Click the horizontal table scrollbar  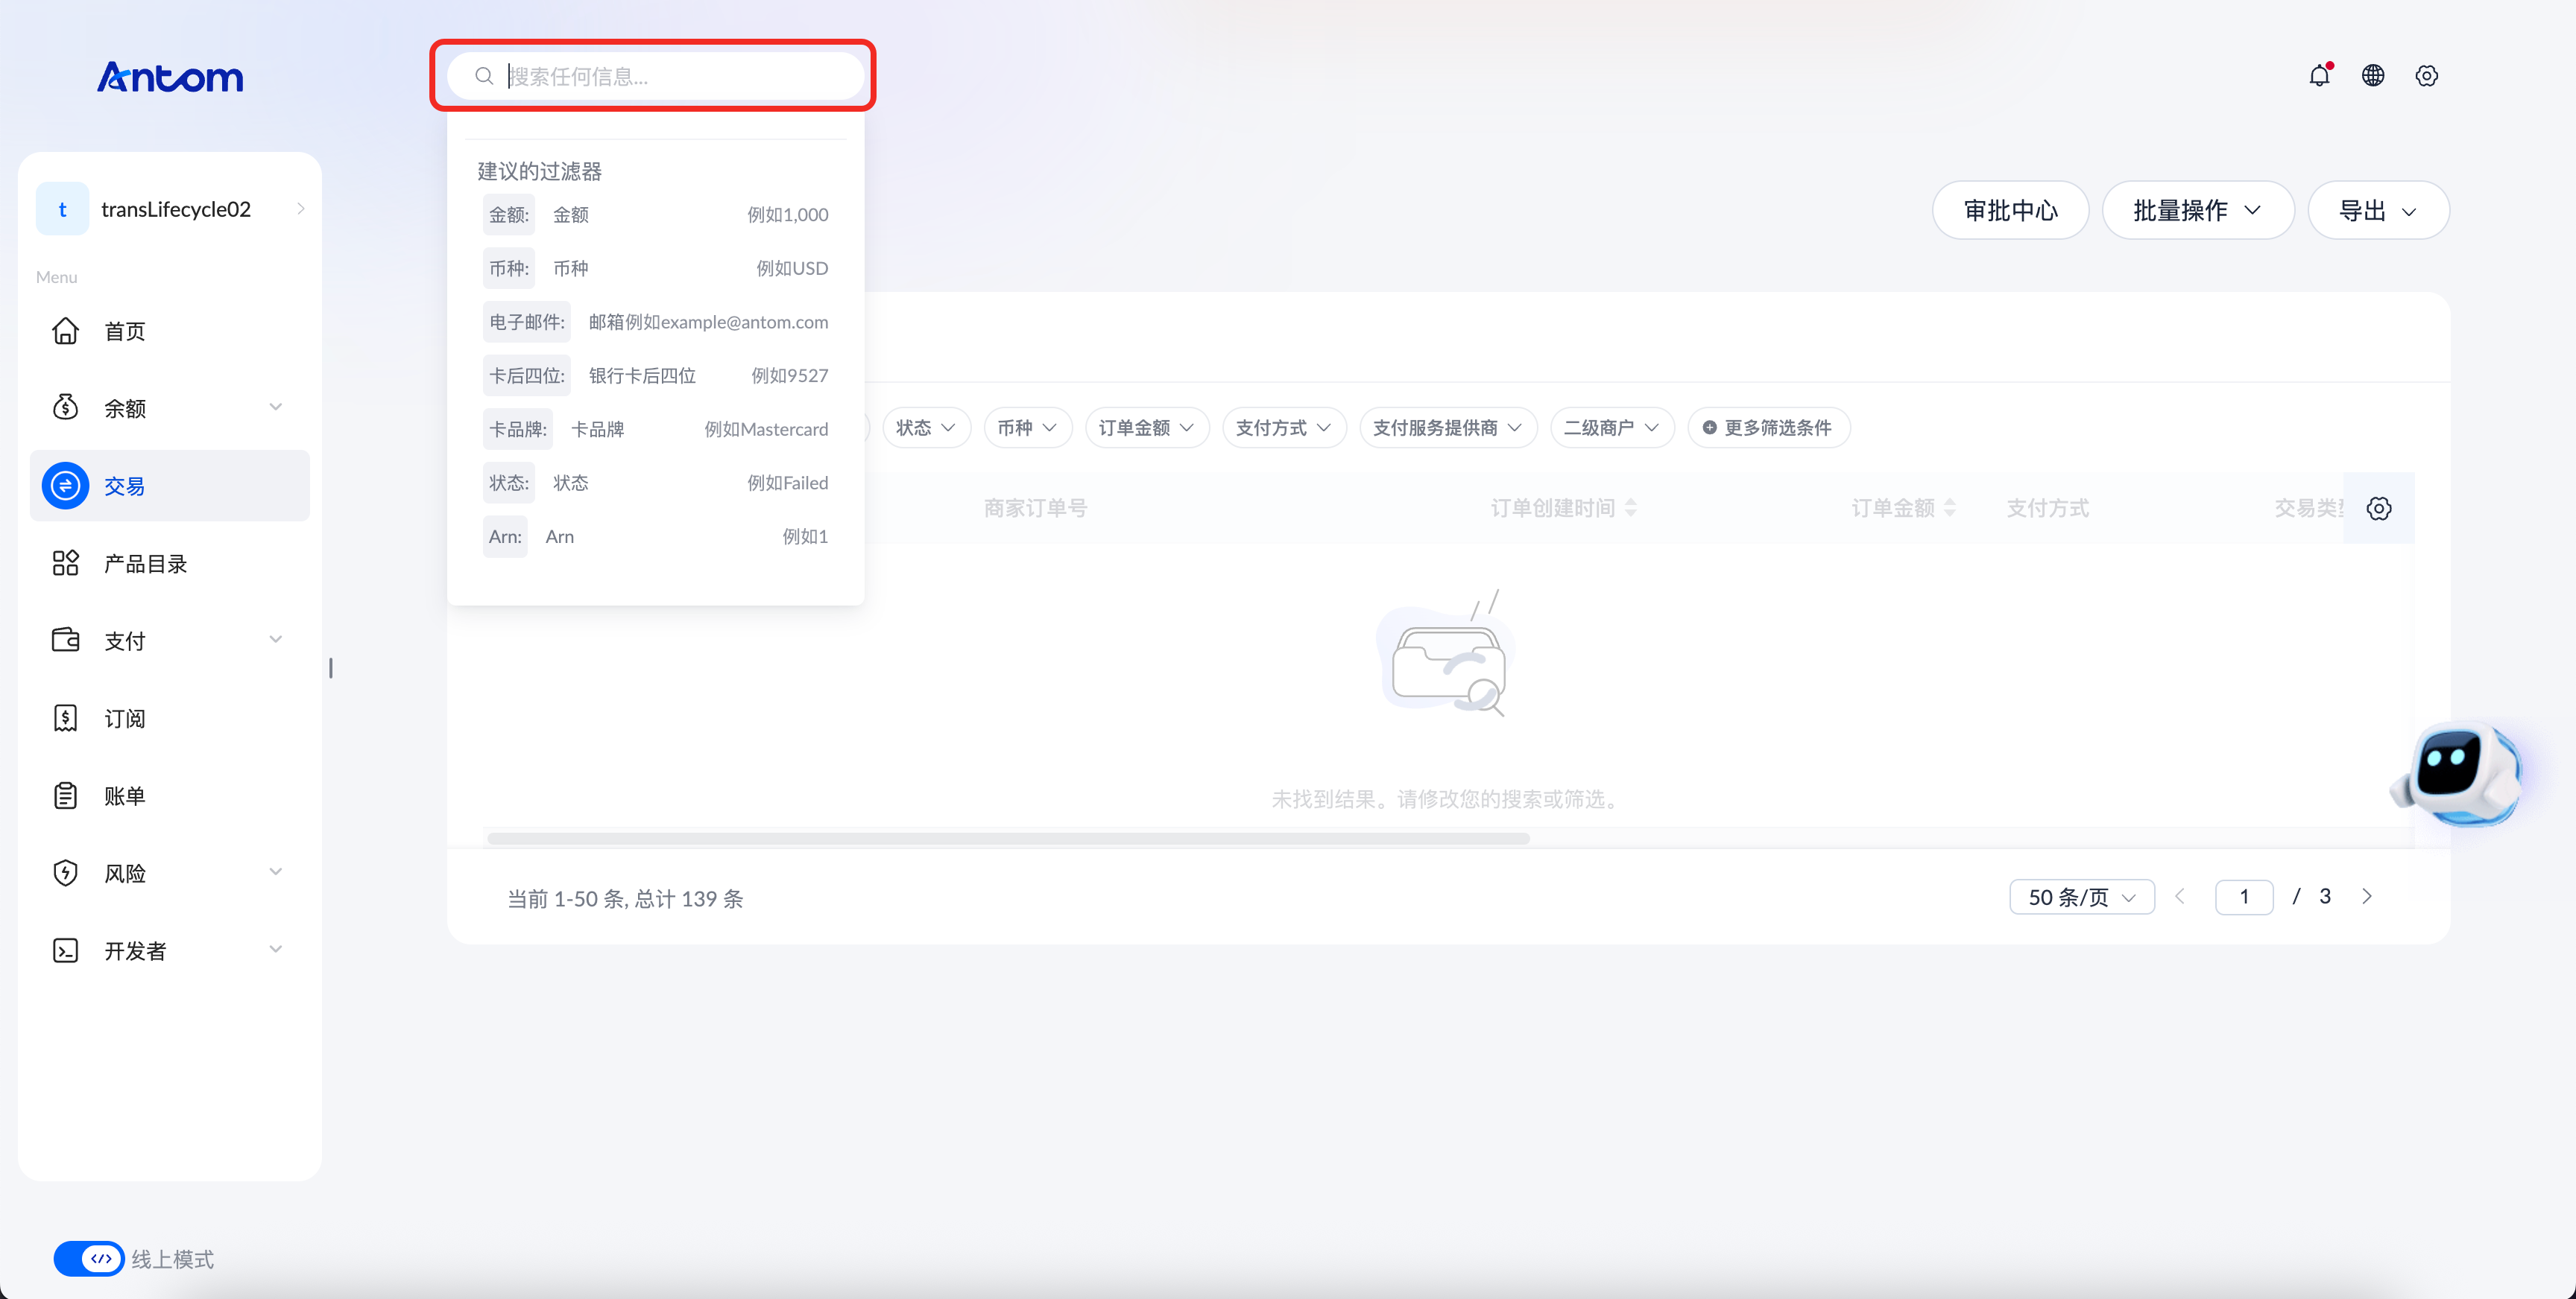[1008, 839]
